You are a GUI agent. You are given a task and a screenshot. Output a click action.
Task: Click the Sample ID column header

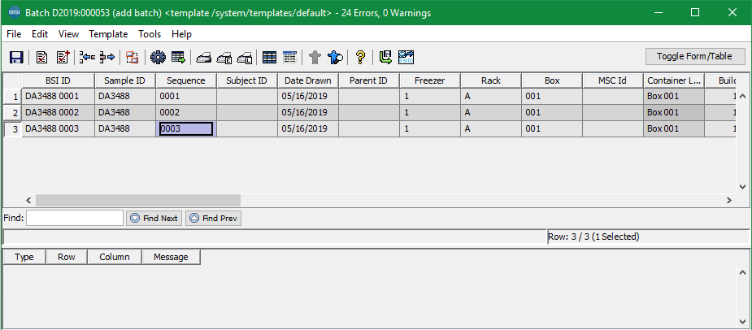point(124,80)
